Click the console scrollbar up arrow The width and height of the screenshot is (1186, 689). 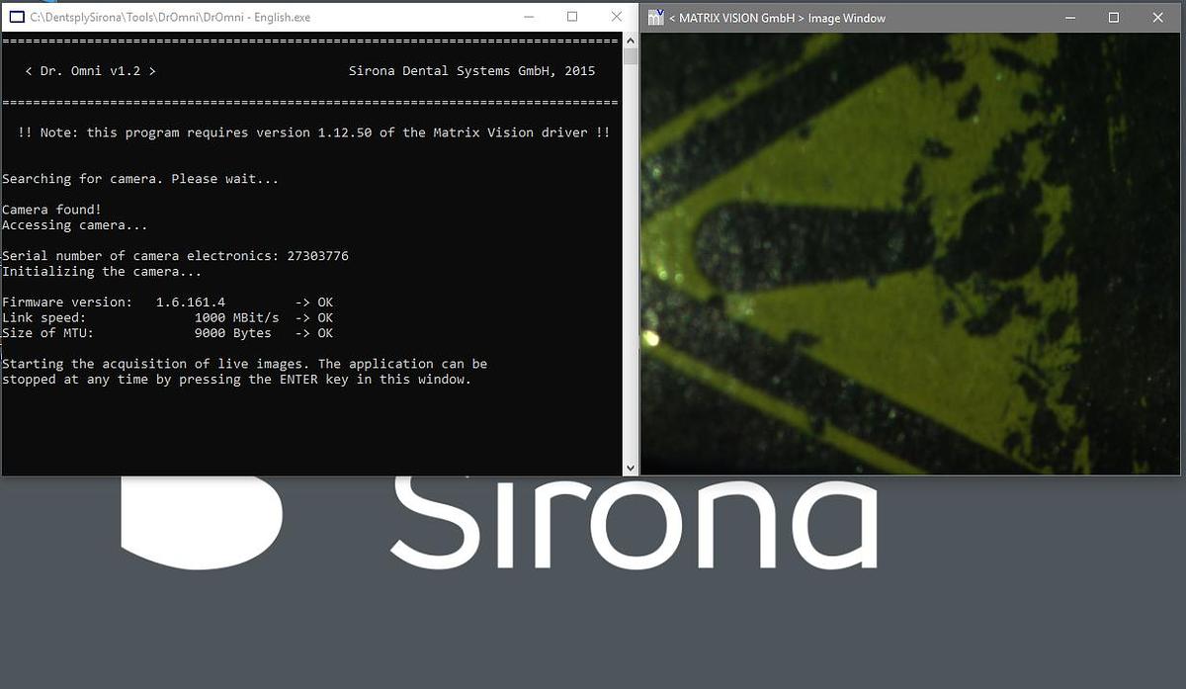pyautogui.click(x=631, y=41)
